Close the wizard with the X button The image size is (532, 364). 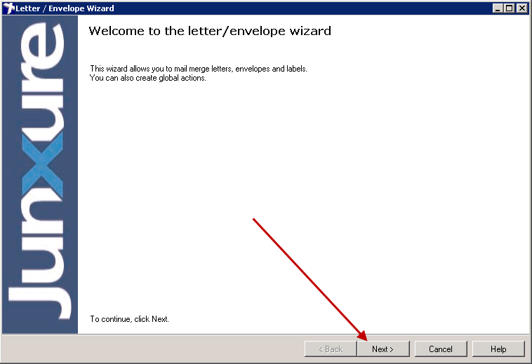tap(521, 8)
